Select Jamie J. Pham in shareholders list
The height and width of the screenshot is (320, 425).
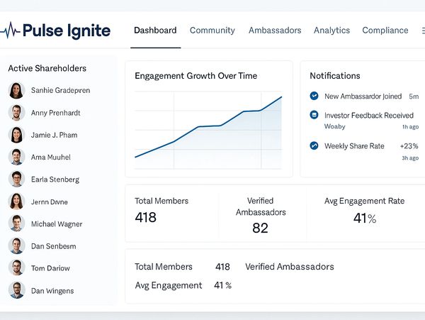(x=54, y=135)
